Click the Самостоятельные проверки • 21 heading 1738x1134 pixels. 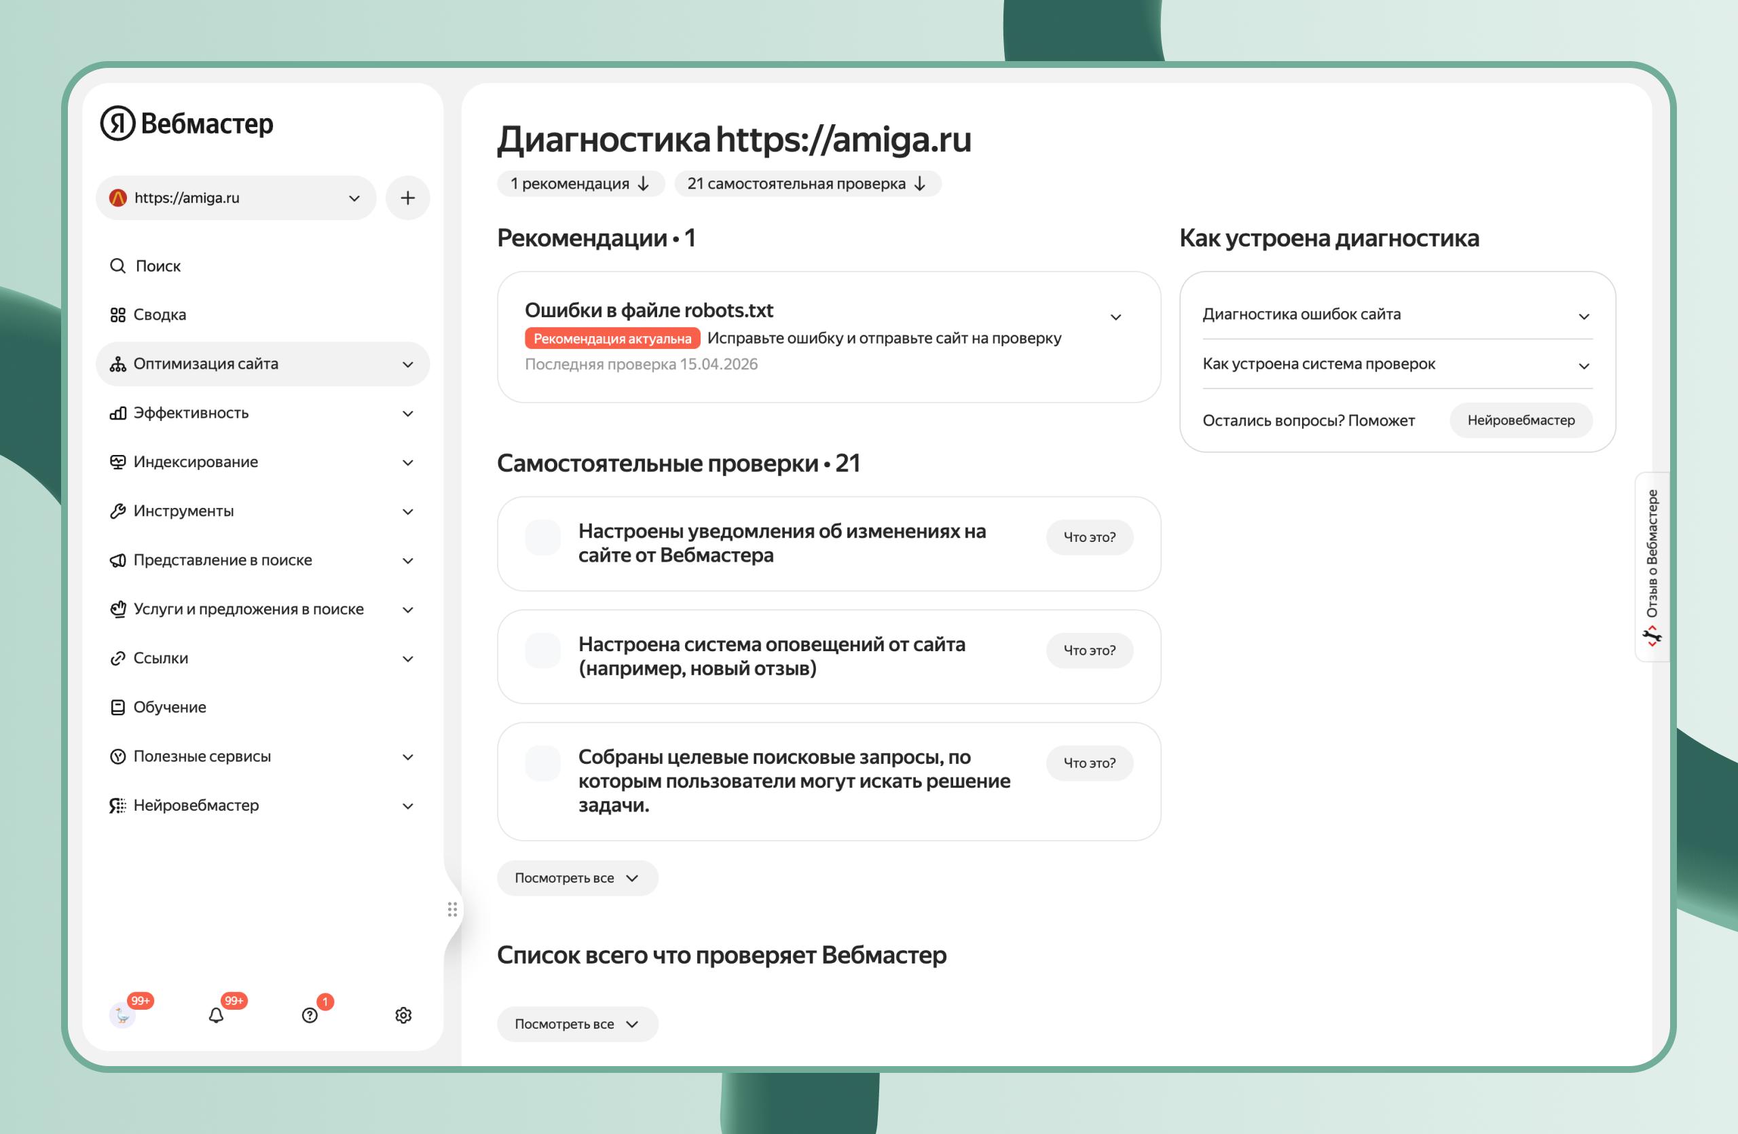[x=678, y=464]
